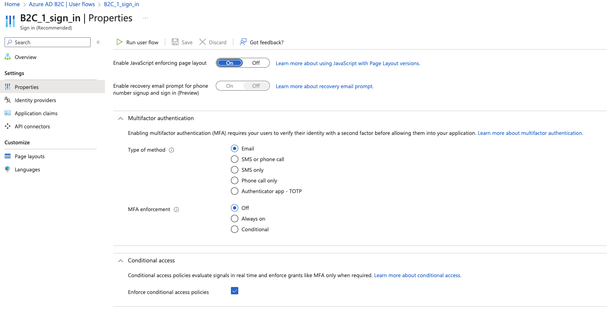
Task: Go to Azure AD B2C User flows breadcrumb
Action: click(62, 4)
